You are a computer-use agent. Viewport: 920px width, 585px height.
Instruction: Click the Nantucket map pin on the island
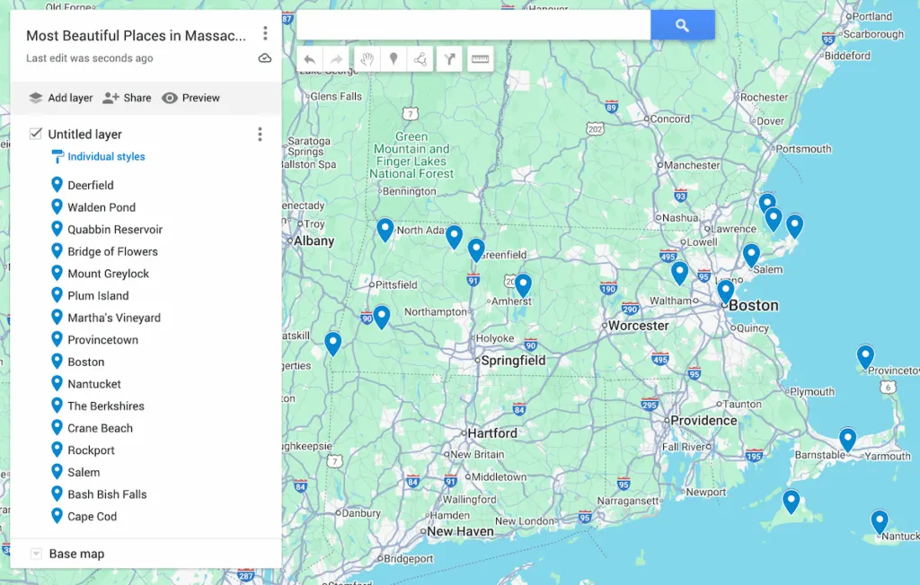(879, 521)
